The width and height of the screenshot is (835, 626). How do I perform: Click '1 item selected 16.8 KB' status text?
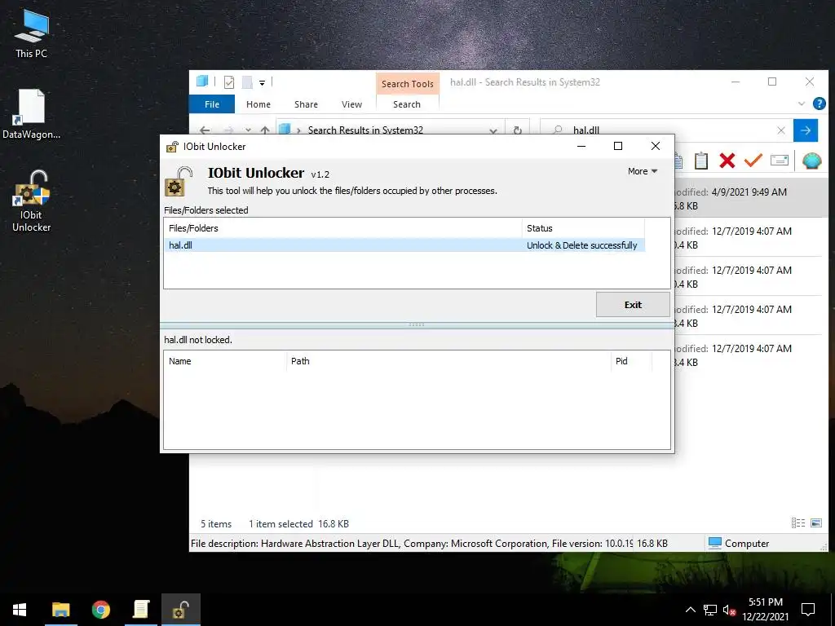coord(298,524)
